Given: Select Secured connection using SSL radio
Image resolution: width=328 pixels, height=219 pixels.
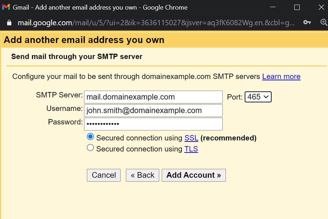Looking at the screenshot, I should [x=90, y=137].
